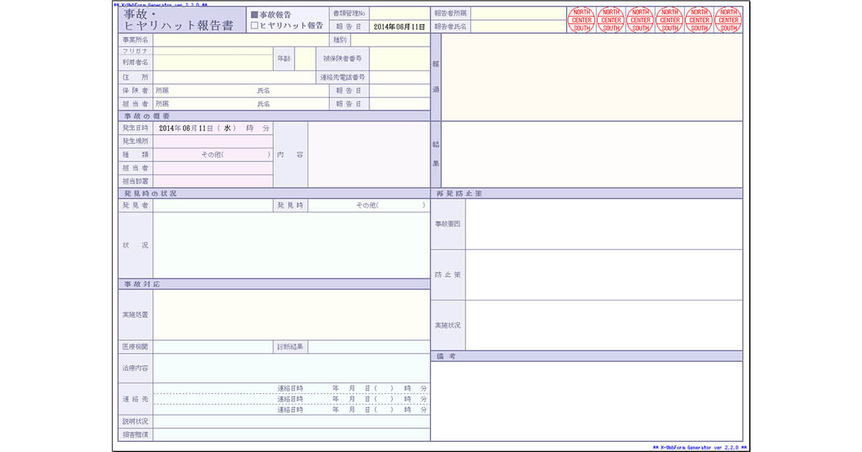Image resolution: width=862 pixels, height=452 pixels.
Task: Focus the 事故要因 text box
Action: click(x=603, y=224)
